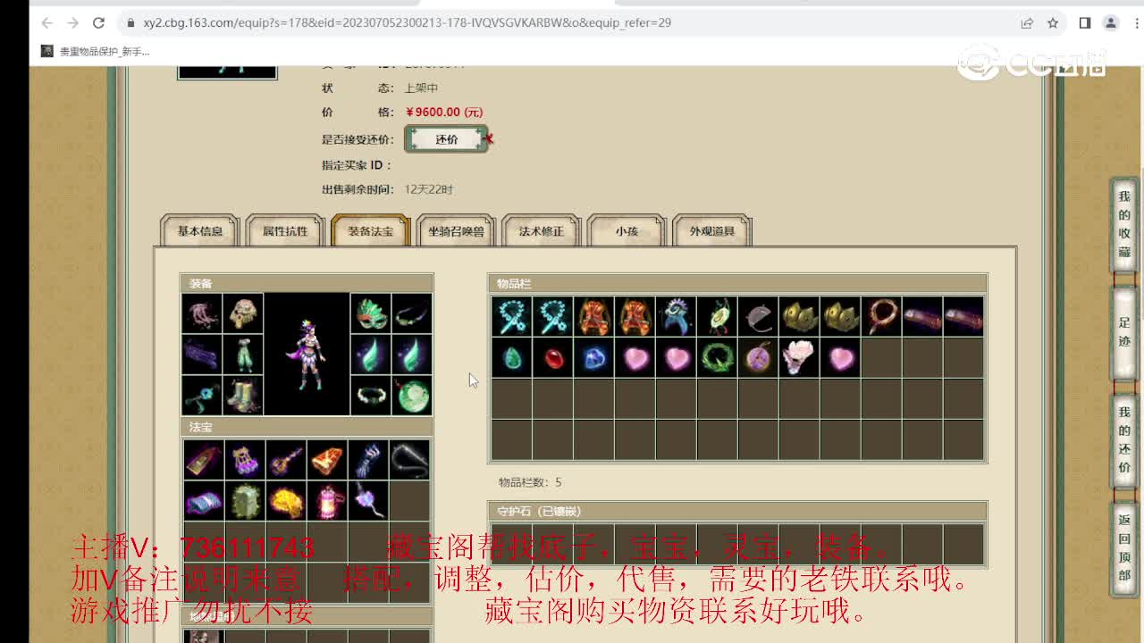Viewport: 1144px width, 643px height.
Task: Go back in the browser
Action: [46, 22]
